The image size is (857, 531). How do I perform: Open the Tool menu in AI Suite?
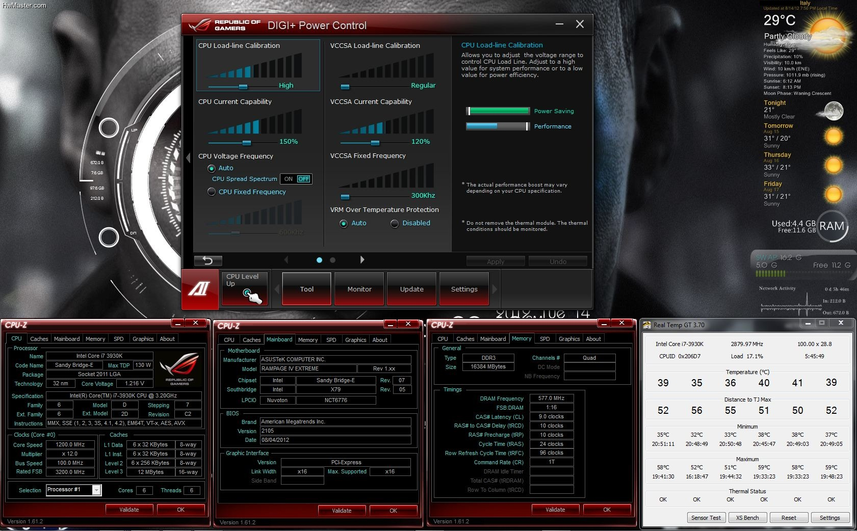pos(307,289)
